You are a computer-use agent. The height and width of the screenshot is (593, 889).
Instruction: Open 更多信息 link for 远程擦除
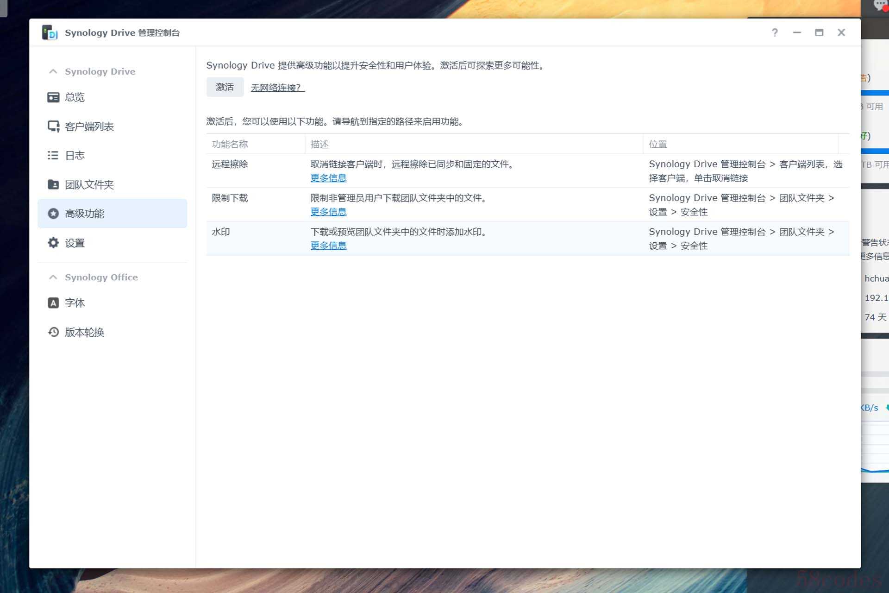[328, 178]
